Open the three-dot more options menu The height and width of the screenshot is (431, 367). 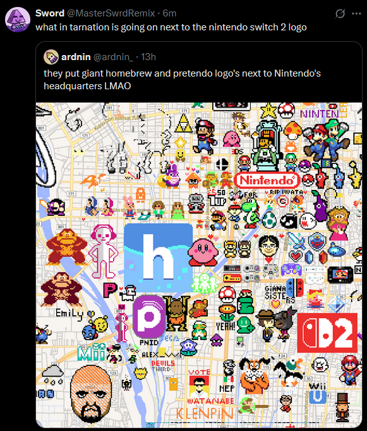356,13
